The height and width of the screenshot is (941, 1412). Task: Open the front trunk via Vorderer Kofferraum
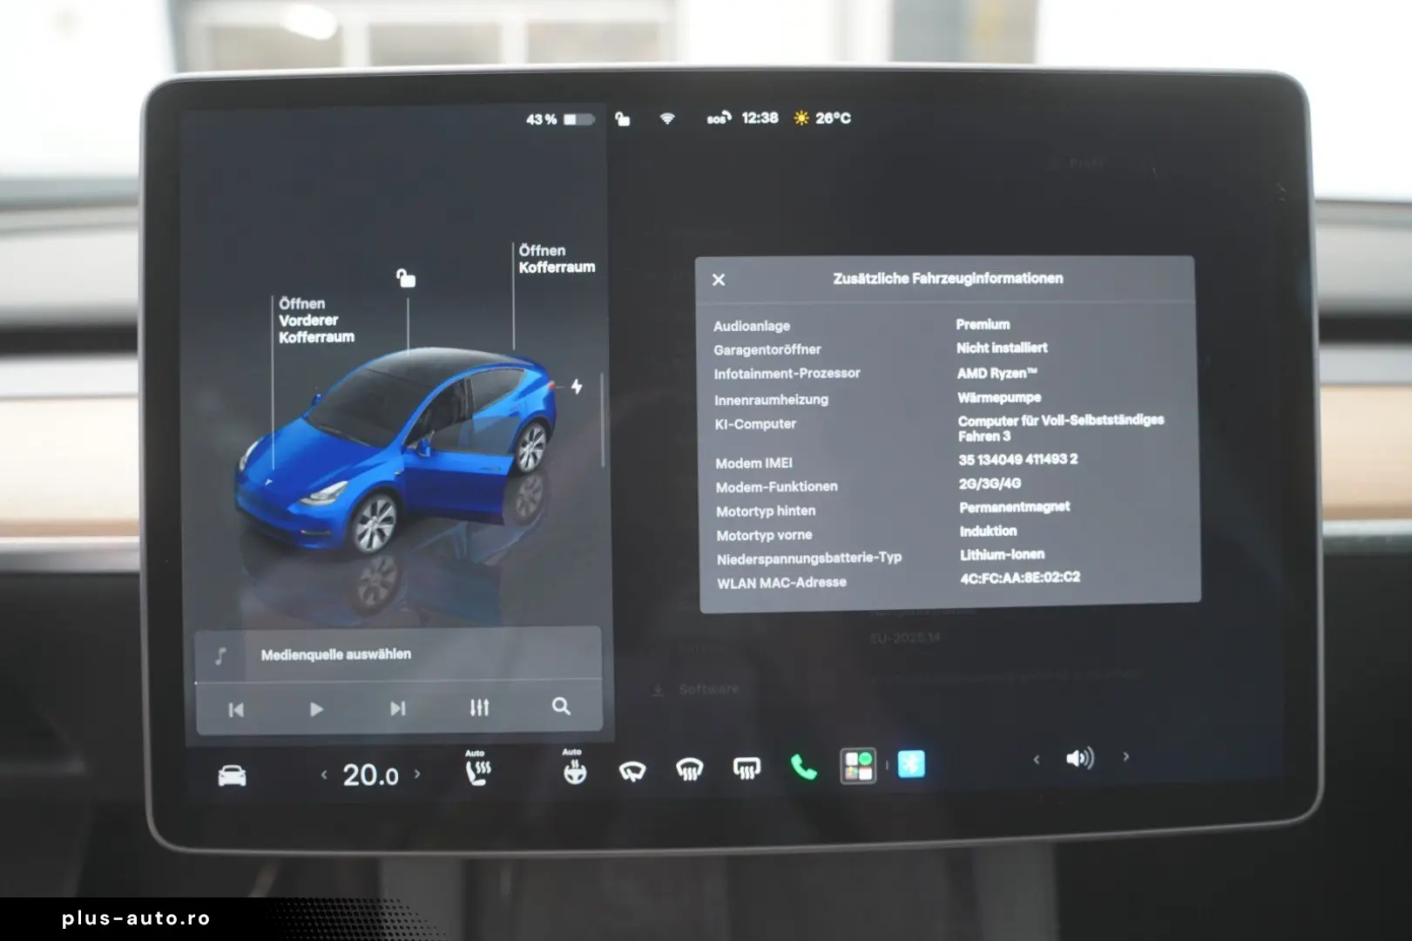(316, 321)
